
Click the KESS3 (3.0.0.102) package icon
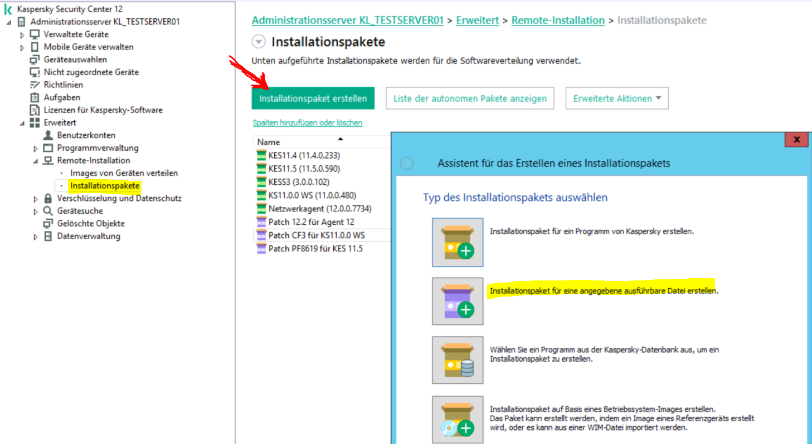261,182
